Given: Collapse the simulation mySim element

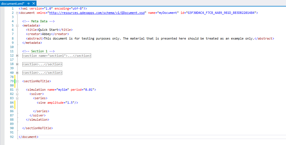Looking at the screenshot, I should pos(17,90).
